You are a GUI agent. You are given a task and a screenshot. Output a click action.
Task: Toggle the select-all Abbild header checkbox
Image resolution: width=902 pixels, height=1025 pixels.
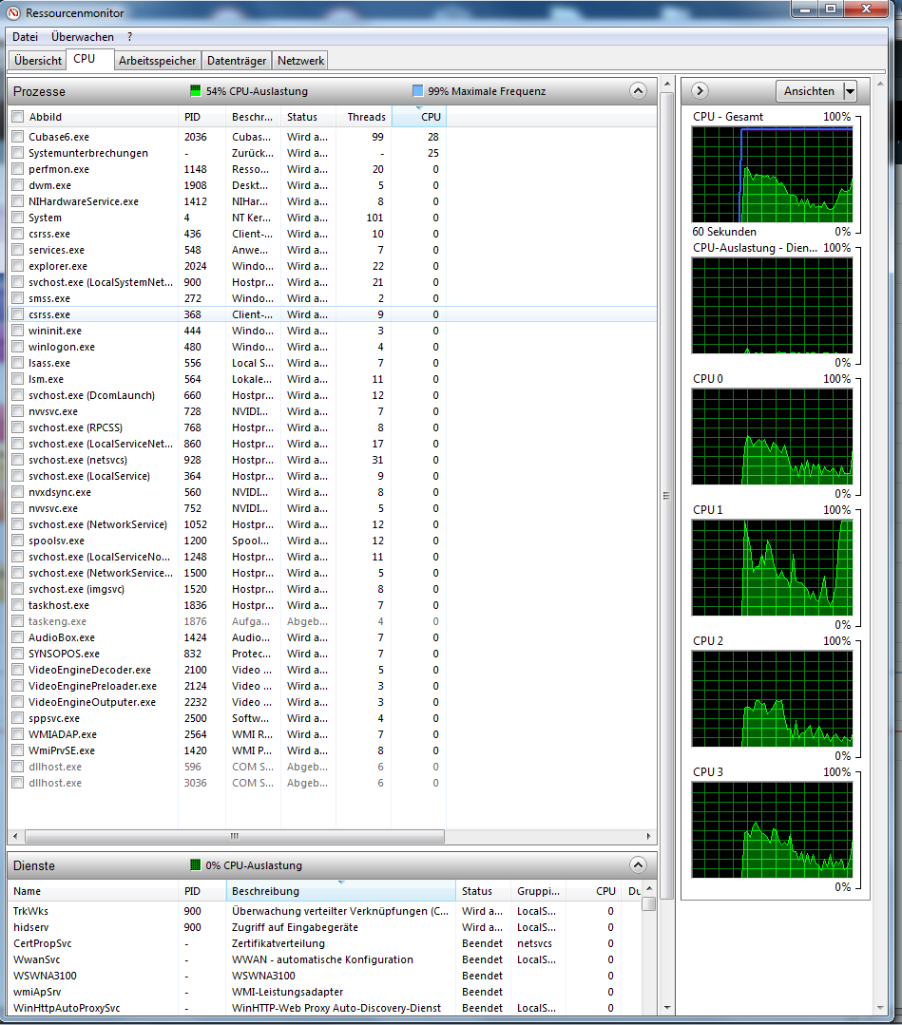click(17, 117)
